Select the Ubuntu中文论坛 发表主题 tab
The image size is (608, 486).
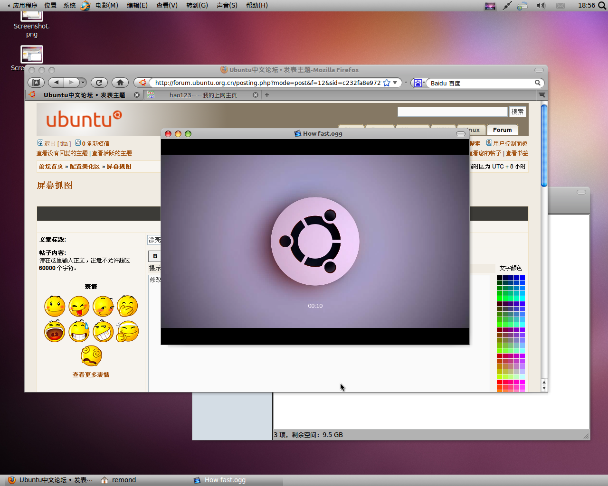(84, 95)
